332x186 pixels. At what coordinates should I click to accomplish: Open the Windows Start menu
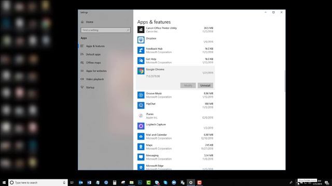click(4, 182)
